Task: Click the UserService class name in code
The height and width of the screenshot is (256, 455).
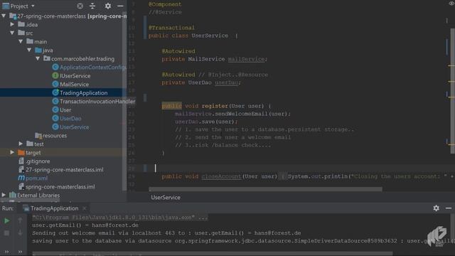Action: coord(210,36)
